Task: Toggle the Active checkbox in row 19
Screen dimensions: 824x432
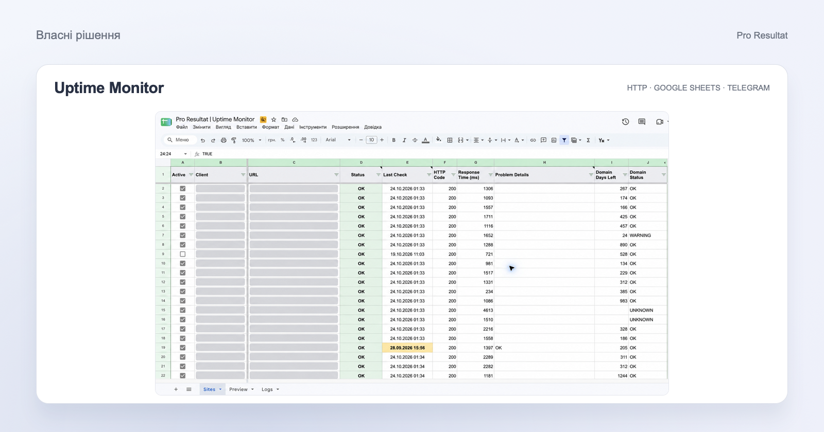Action: coord(182,348)
